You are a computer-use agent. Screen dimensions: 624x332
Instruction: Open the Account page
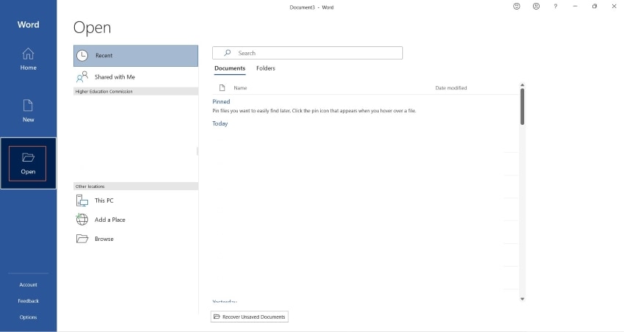tap(28, 285)
